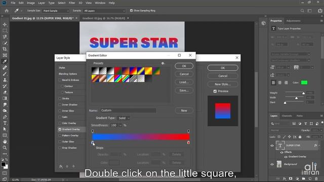This screenshot has height=182, width=324.
Task: Click the lock all padlock icon
Action: click(300, 137)
